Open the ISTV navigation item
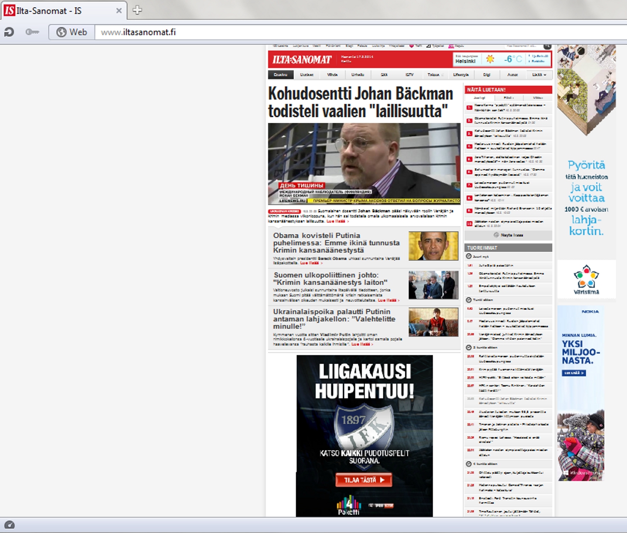627x533 pixels. click(409, 75)
